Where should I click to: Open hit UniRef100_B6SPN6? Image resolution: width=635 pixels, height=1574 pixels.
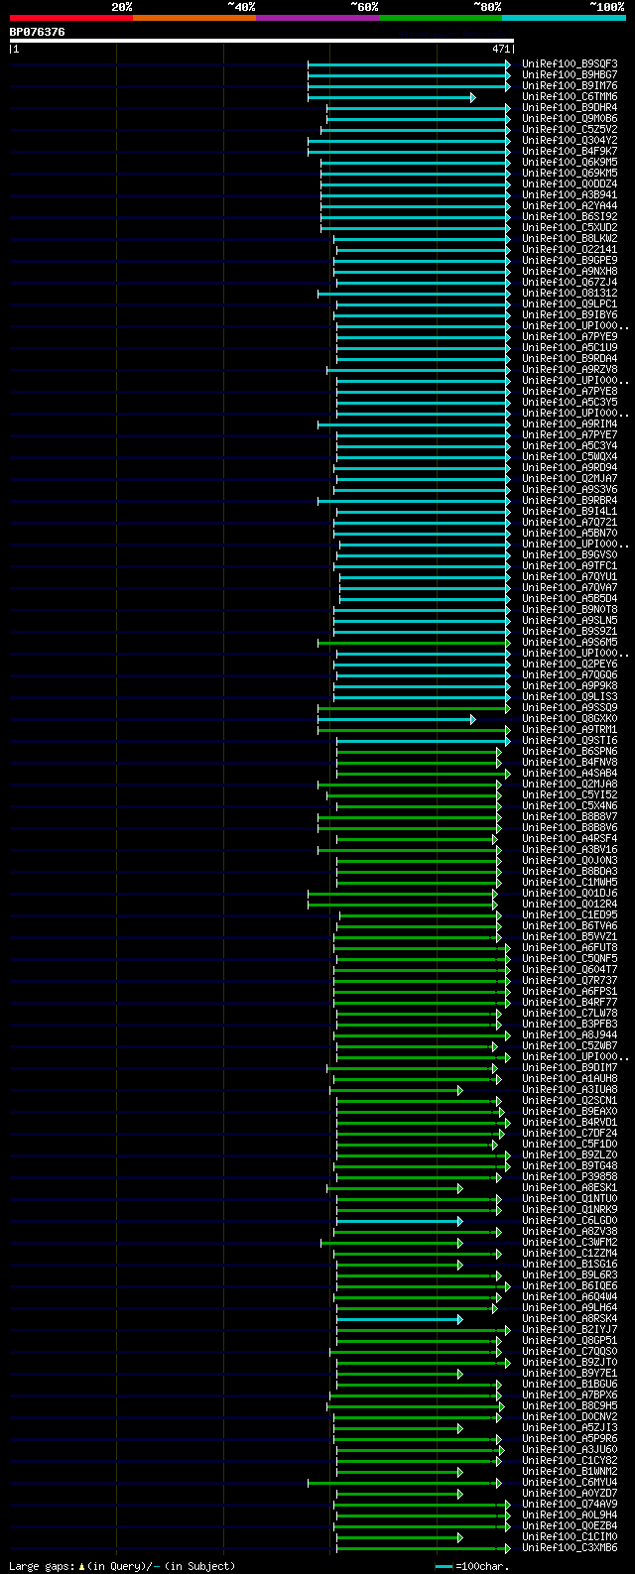coord(570,752)
